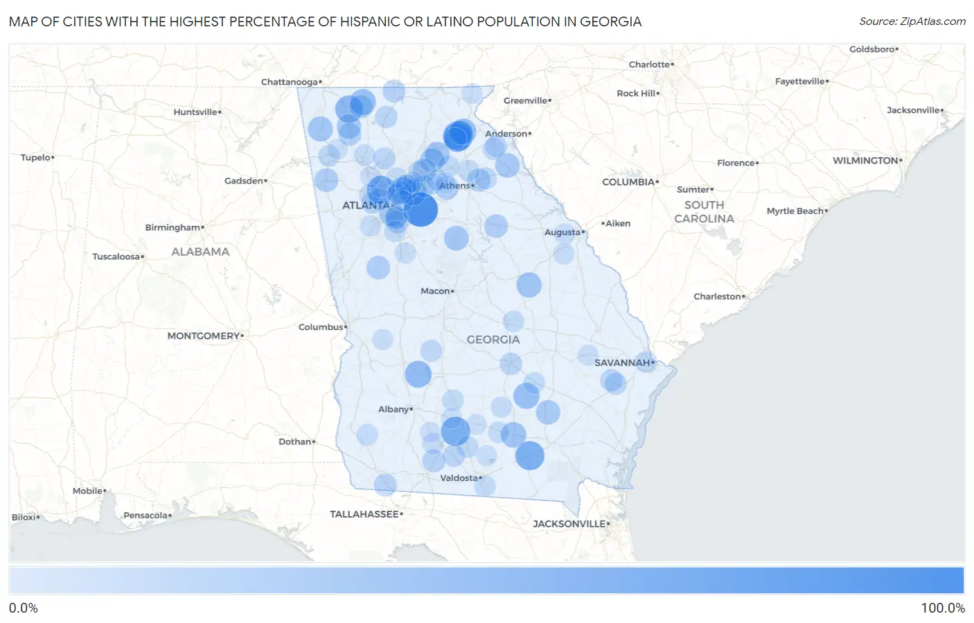Screen dimensions: 974x623
Task: Click the Myrtle Beach city label
Action: click(795, 211)
